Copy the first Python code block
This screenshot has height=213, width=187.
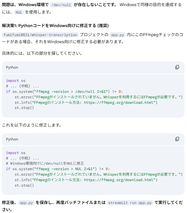[x=177, y=67]
